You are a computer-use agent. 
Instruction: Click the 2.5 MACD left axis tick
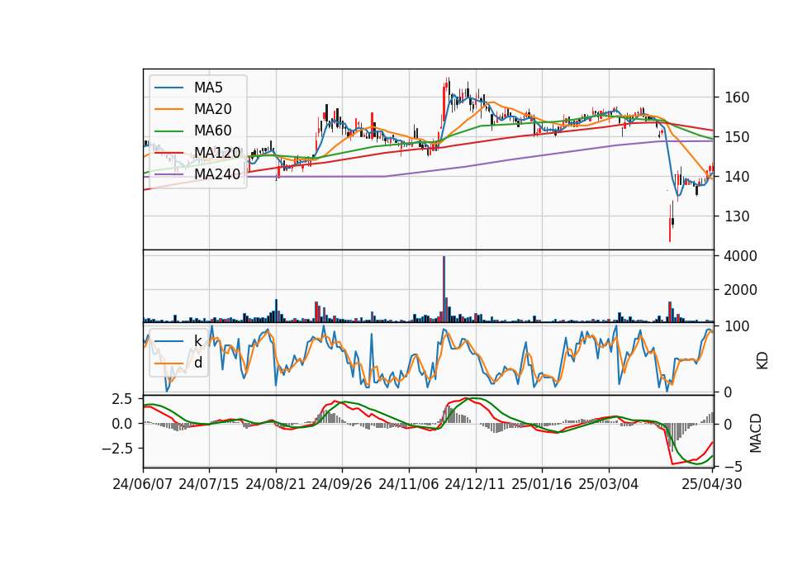pos(122,399)
